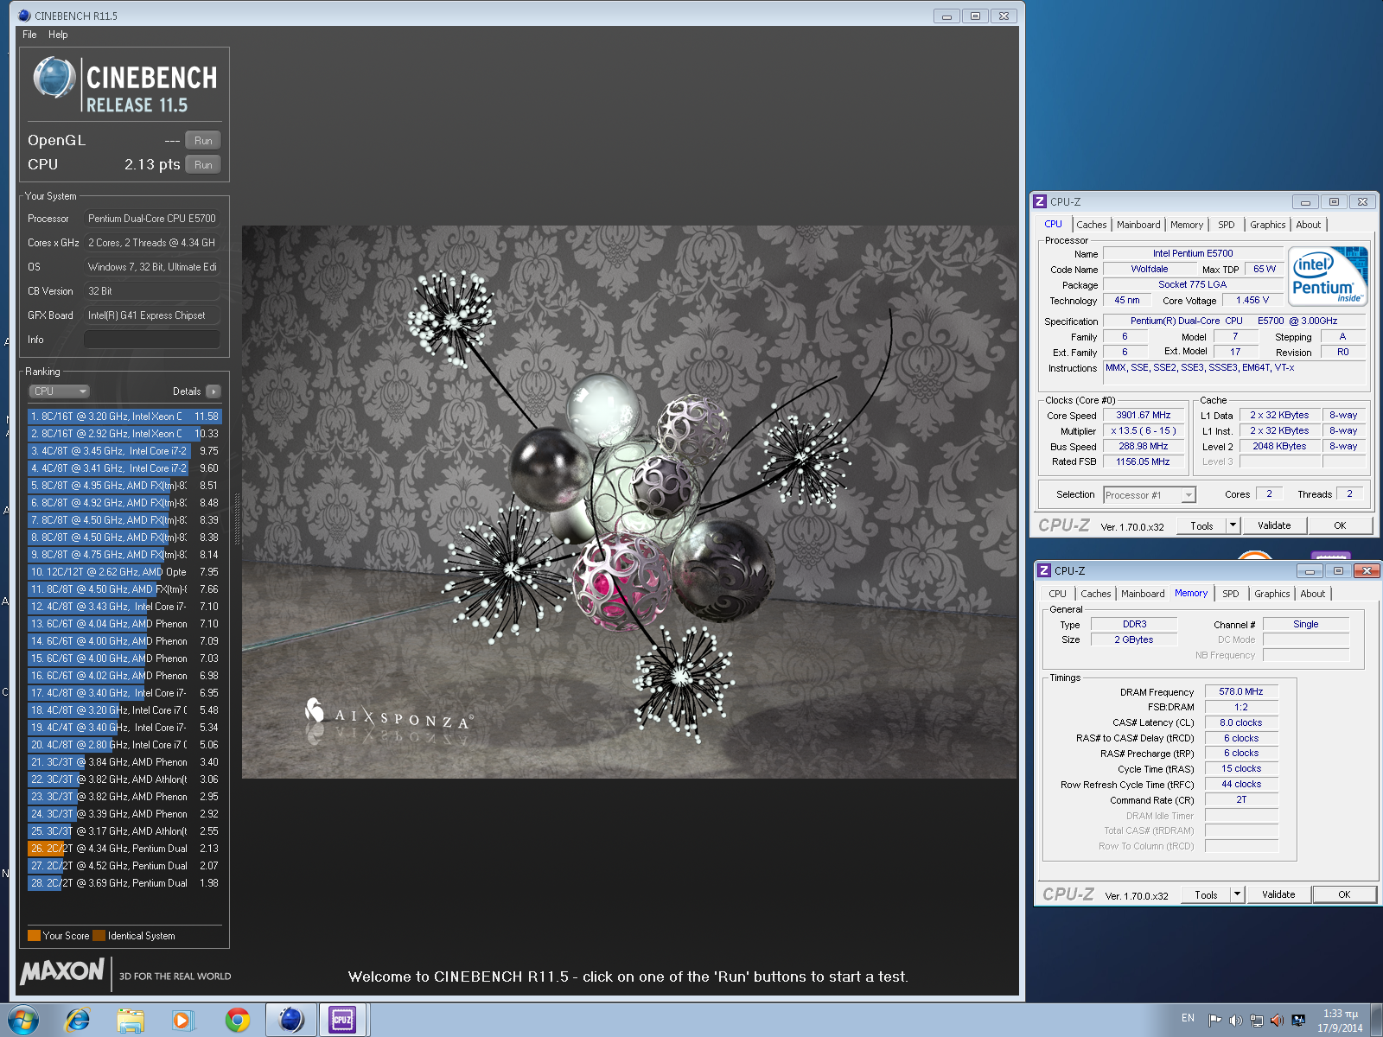
Task: Open Tools dropdown arrow in upper CPU-Z
Action: tap(1233, 525)
